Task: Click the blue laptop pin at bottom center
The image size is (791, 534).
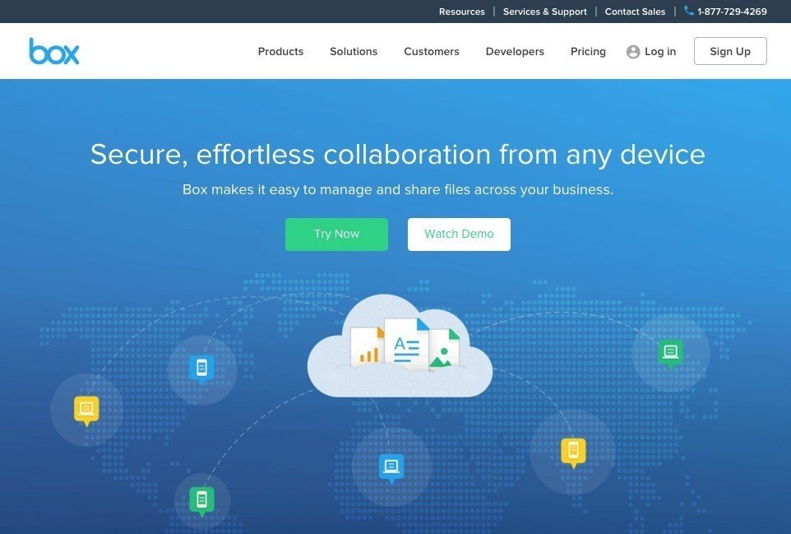Action: tap(391, 469)
